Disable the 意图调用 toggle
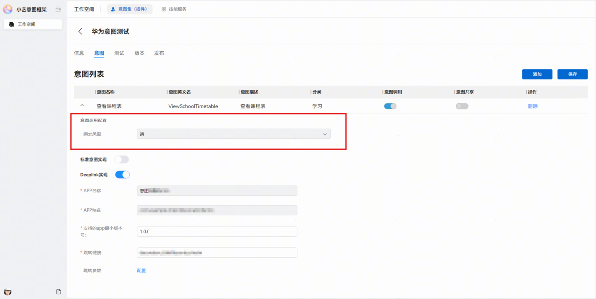The width and height of the screenshot is (596, 299). [x=390, y=106]
